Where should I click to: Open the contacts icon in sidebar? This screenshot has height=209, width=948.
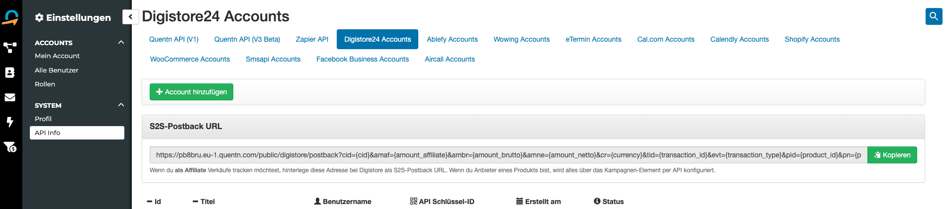10,72
